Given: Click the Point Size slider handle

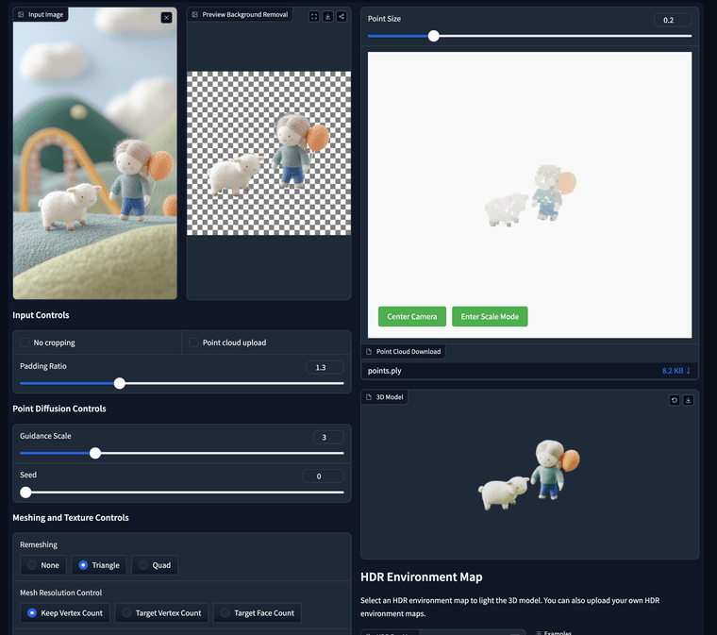Looking at the screenshot, I should 434,36.
